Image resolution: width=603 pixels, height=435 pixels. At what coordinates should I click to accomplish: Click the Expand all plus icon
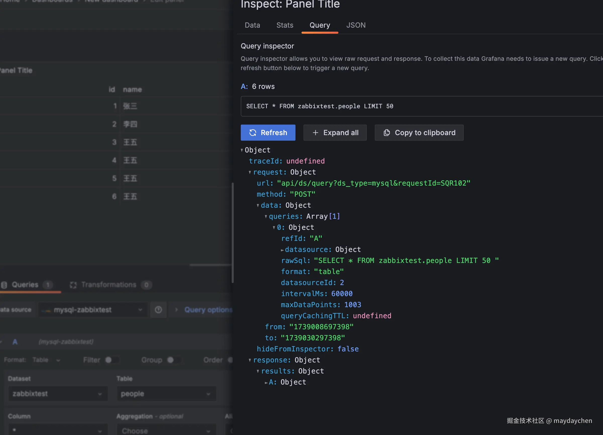click(x=315, y=133)
